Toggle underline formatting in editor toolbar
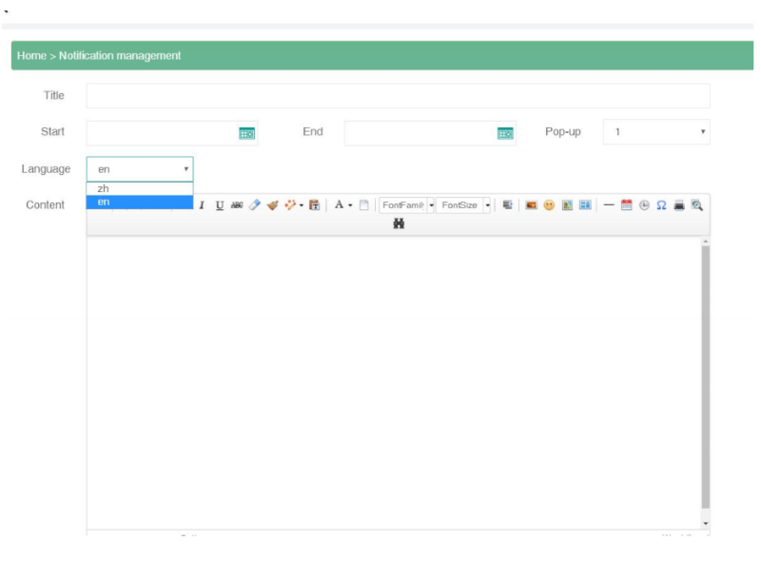Image resolution: width=761 pixels, height=561 pixels. coord(220,205)
